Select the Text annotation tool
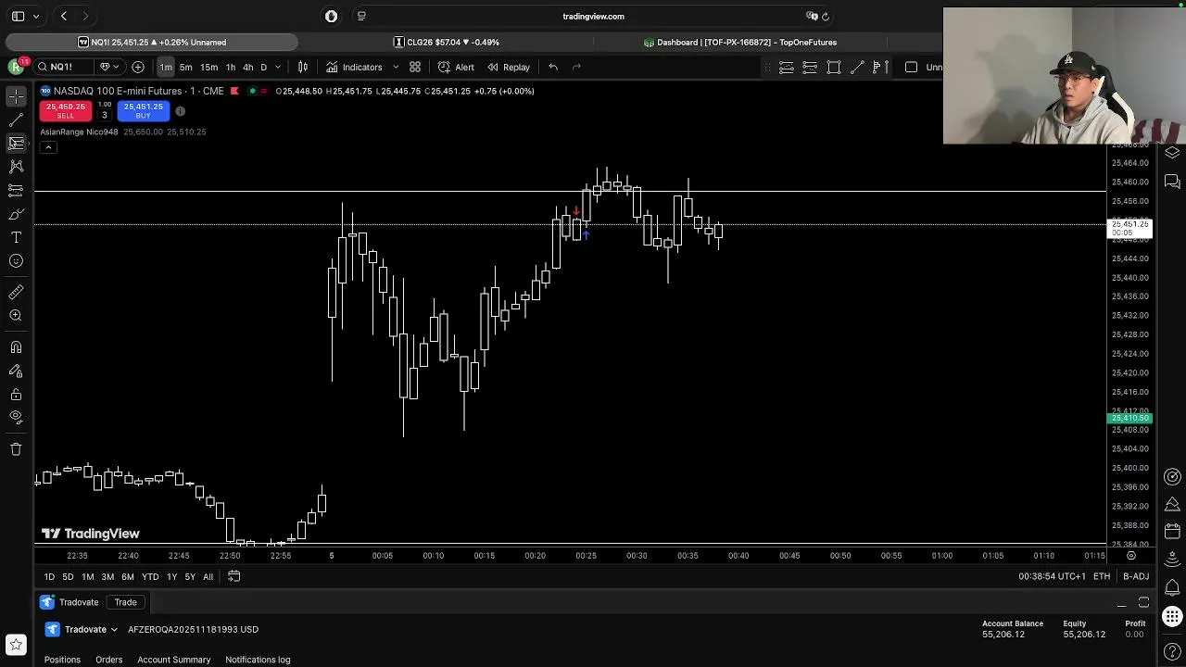Viewport: 1186px width, 667px height. (x=16, y=237)
